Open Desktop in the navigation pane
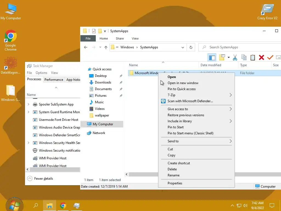Image resolution: width=281 pixels, height=211 pixels. [101, 76]
